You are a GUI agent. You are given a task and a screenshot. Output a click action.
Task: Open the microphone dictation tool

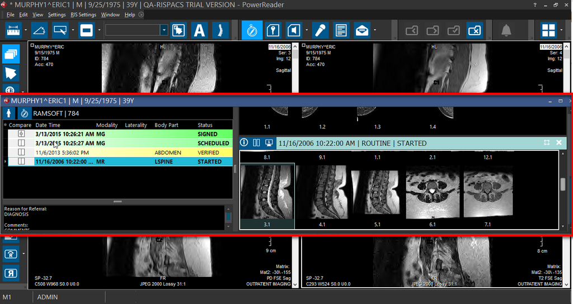pos(320,30)
